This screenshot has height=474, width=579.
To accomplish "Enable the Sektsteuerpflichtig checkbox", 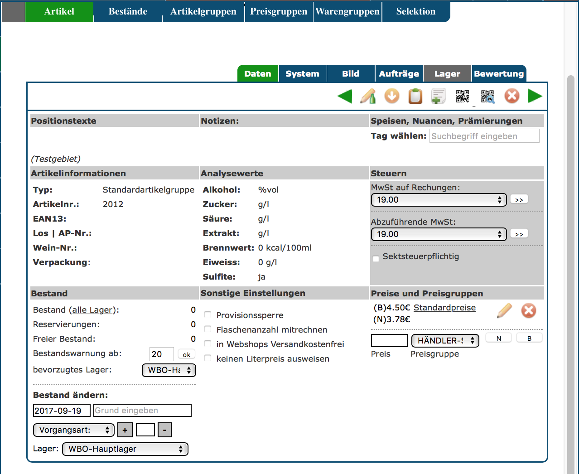I will (x=376, y=259).
